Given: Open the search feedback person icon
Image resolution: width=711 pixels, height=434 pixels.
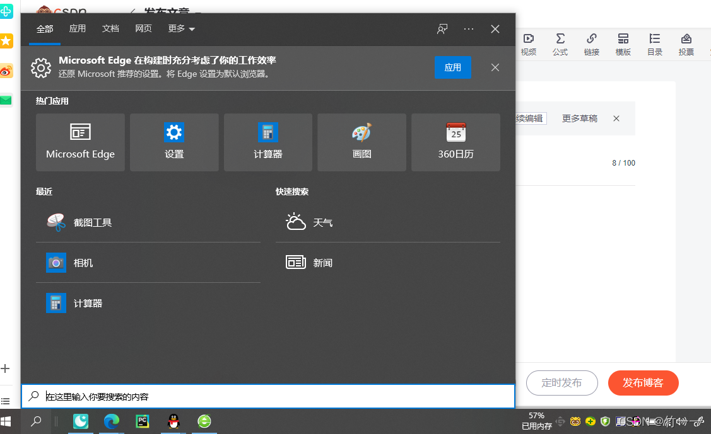Looking at the screenshot, I should click(x=442, y=29).
